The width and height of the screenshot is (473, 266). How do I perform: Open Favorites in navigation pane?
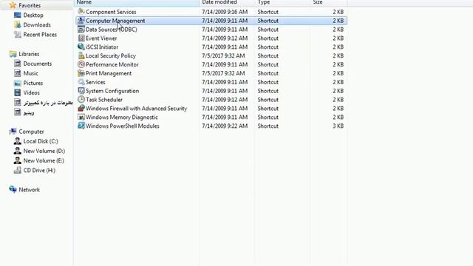click(x=30, y=5)
